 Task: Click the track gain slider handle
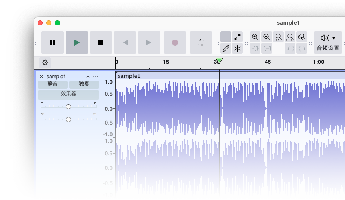tap(69, 107)
